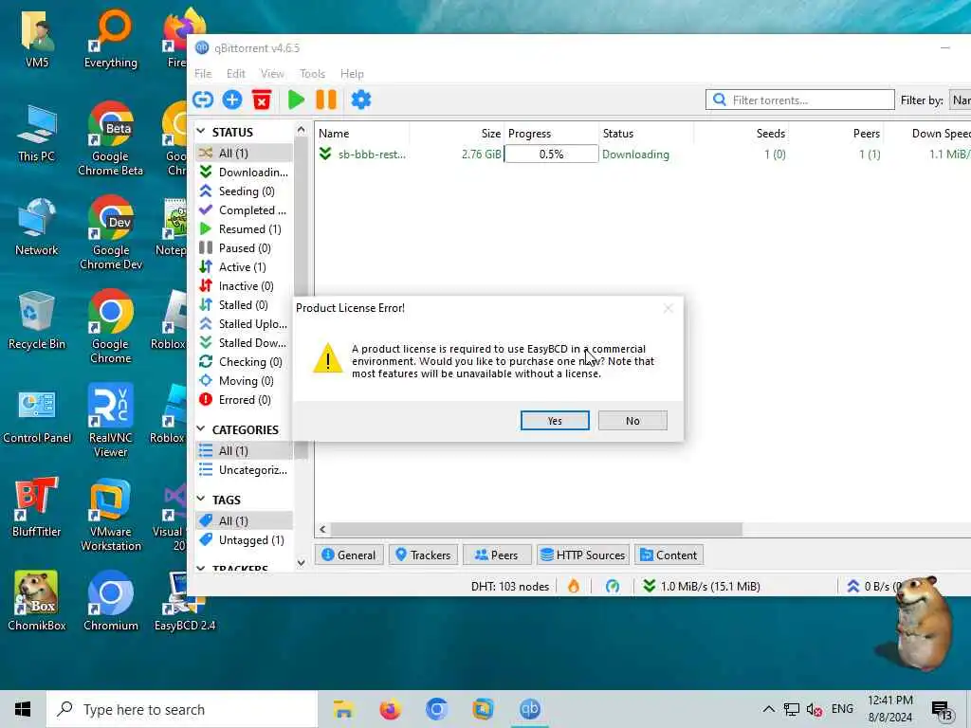This screenshot has height=728, width=971.
Task: Click the Add Torrent Link toolbar icon
Action: [203, 100]
